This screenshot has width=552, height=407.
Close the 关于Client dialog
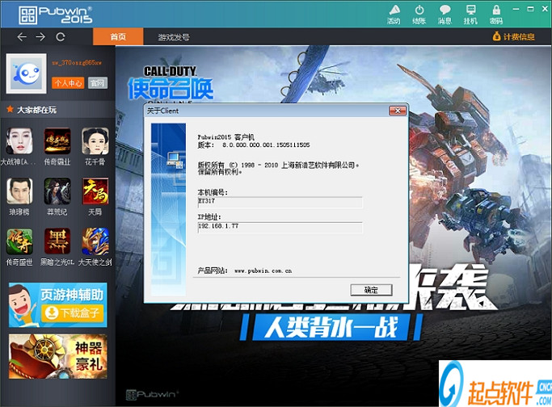pos(398,111)
